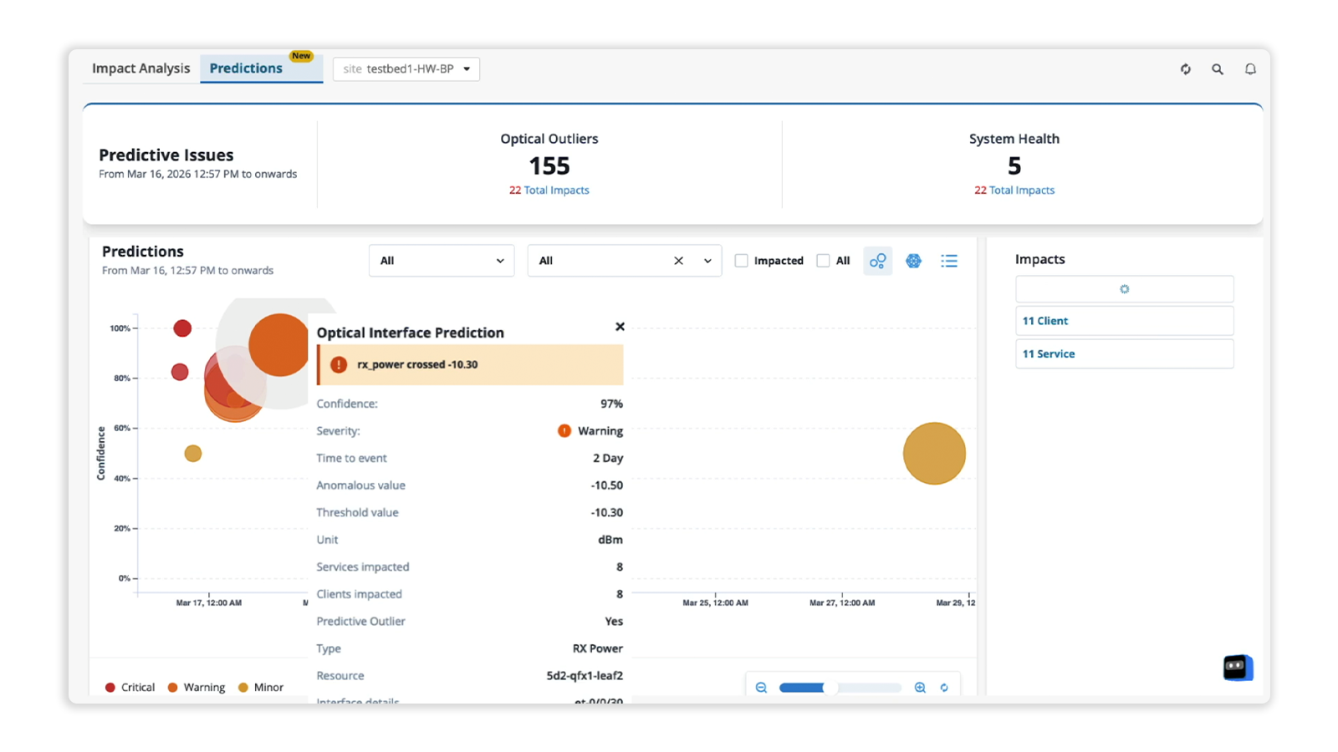
Task: Click the warning icon in rx_power banner
Action: tap(339, 364)
